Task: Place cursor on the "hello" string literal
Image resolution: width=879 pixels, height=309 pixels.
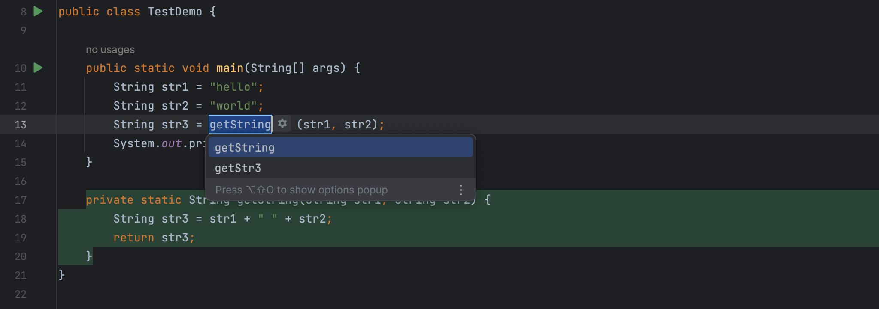Action: [233, 87]
